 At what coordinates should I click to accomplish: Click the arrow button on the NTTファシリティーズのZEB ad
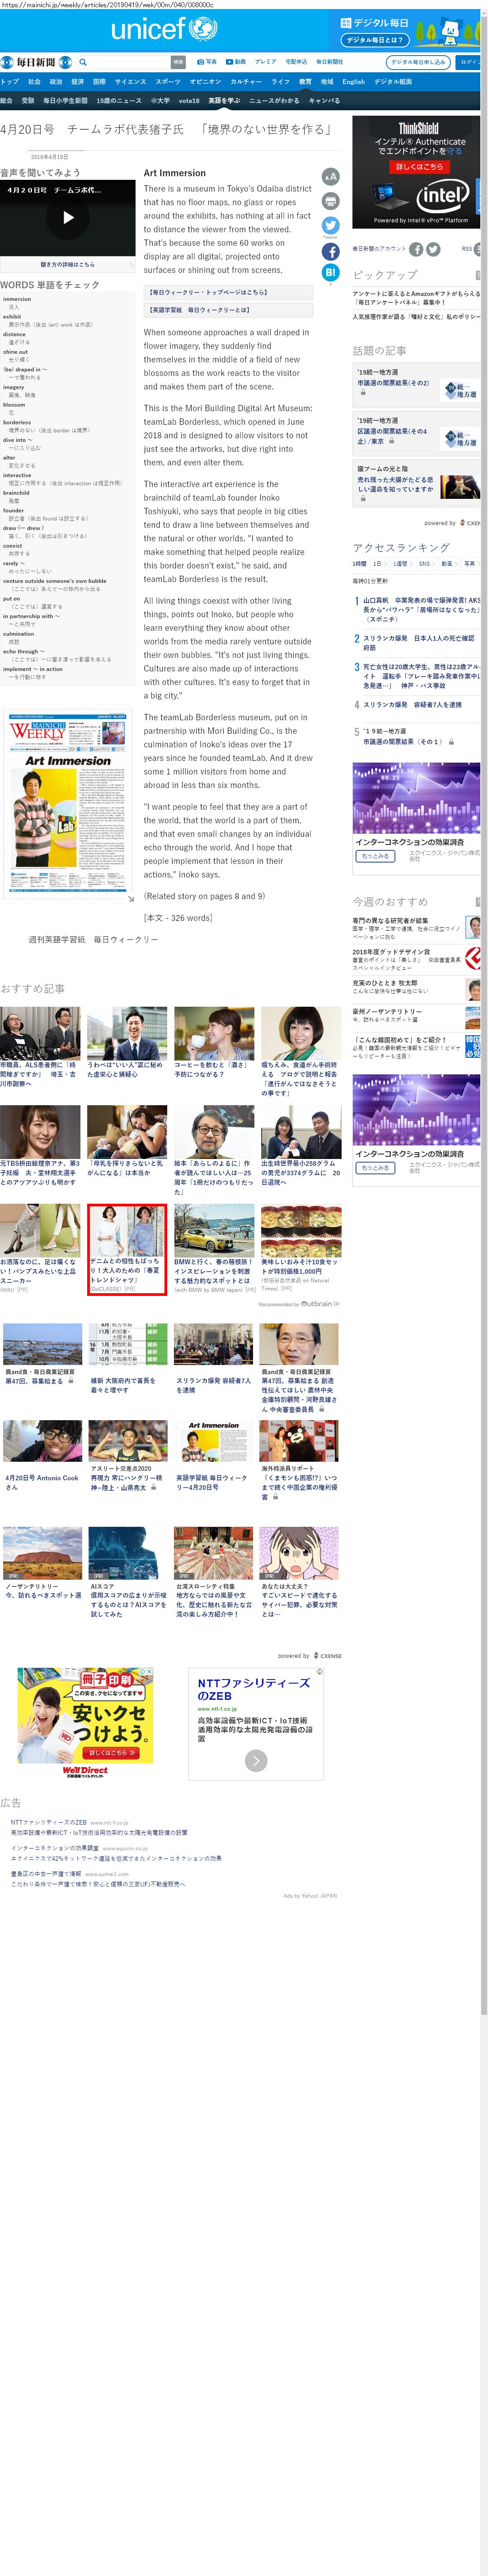[x=256, y=1761]
